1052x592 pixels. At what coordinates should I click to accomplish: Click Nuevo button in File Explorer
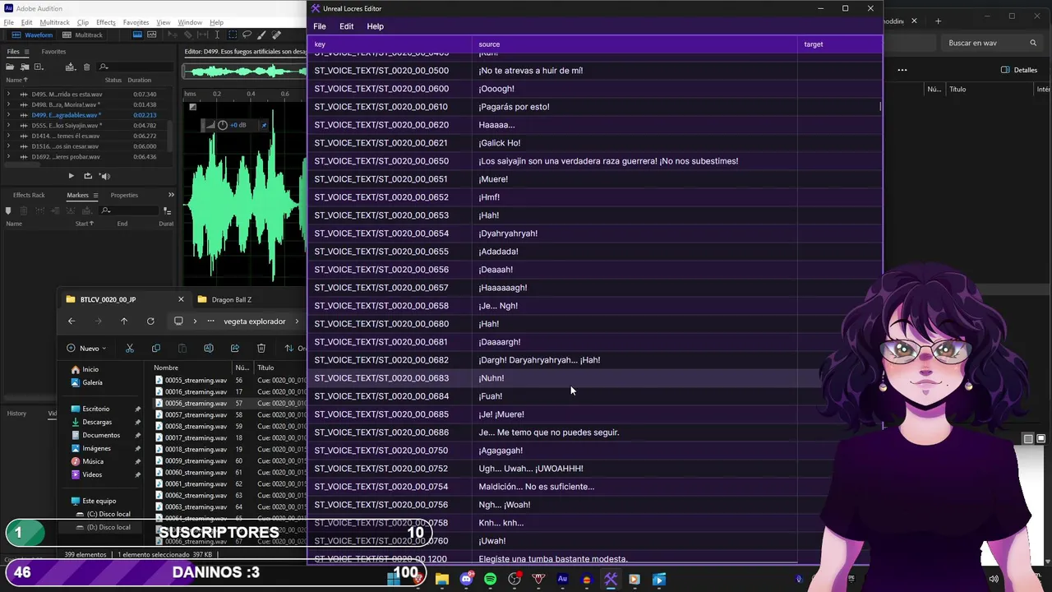(88, 348)
